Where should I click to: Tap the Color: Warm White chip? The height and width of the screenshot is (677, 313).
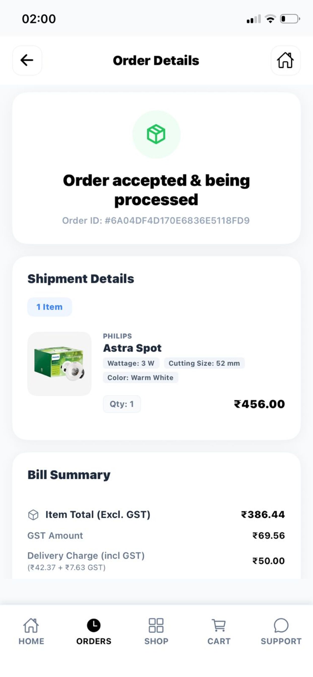140,378
